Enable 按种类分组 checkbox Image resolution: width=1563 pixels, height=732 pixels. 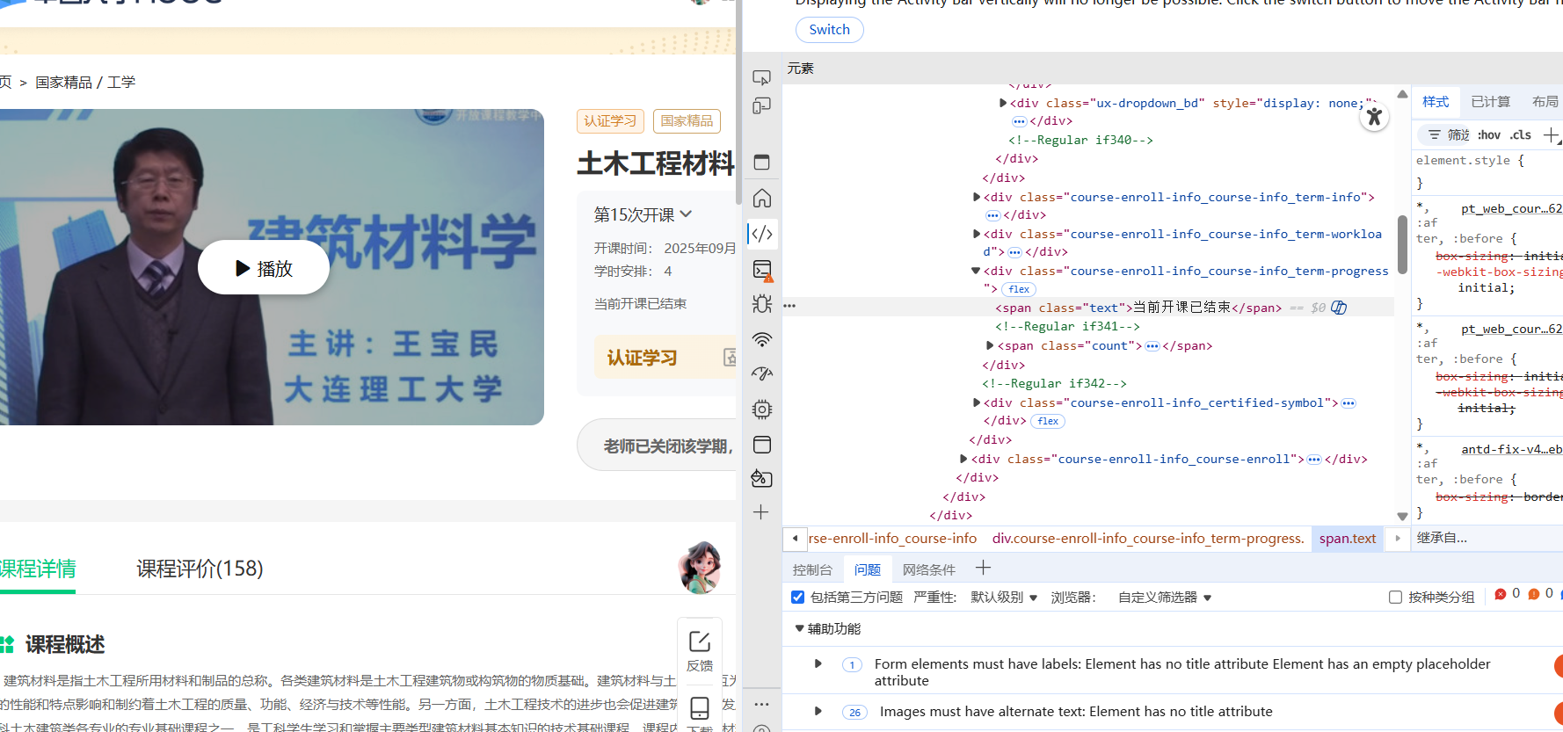coord(1395,598)
